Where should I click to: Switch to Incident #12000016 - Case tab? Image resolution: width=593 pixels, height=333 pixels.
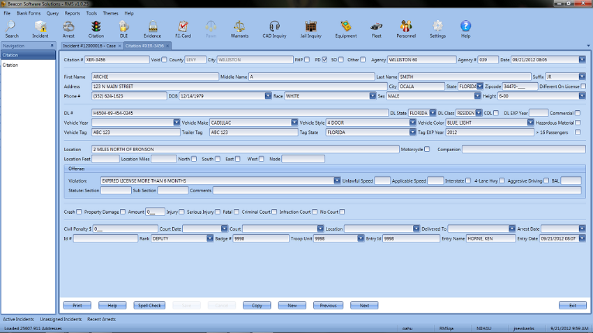pyautogui.click(x=90, y=45)
